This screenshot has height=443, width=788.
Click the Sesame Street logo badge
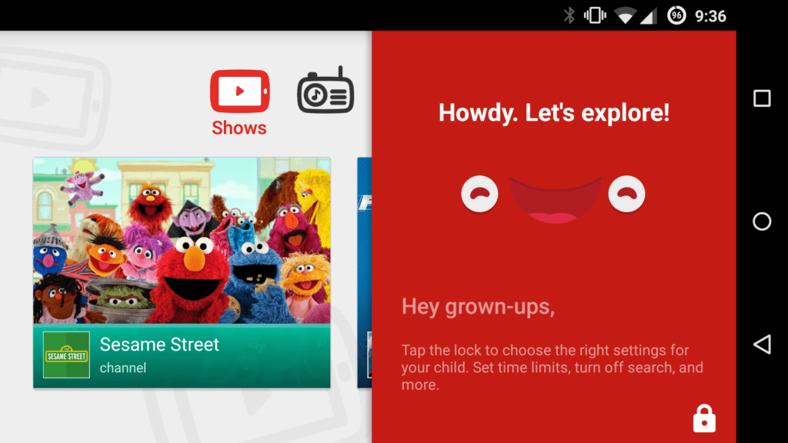point(66,355)
